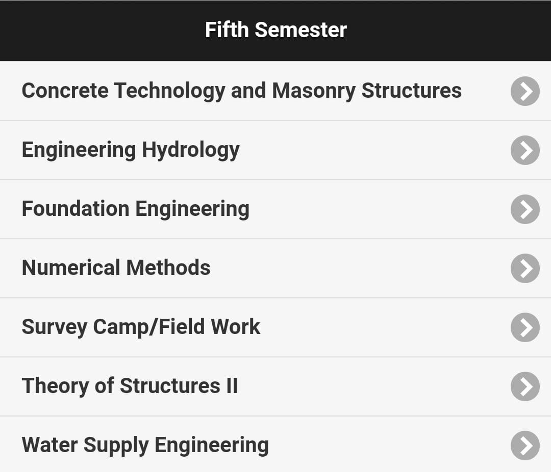551x472 pixels.
Task: Tap the arrow icon beside Concrete Technology
Action: 525,91
